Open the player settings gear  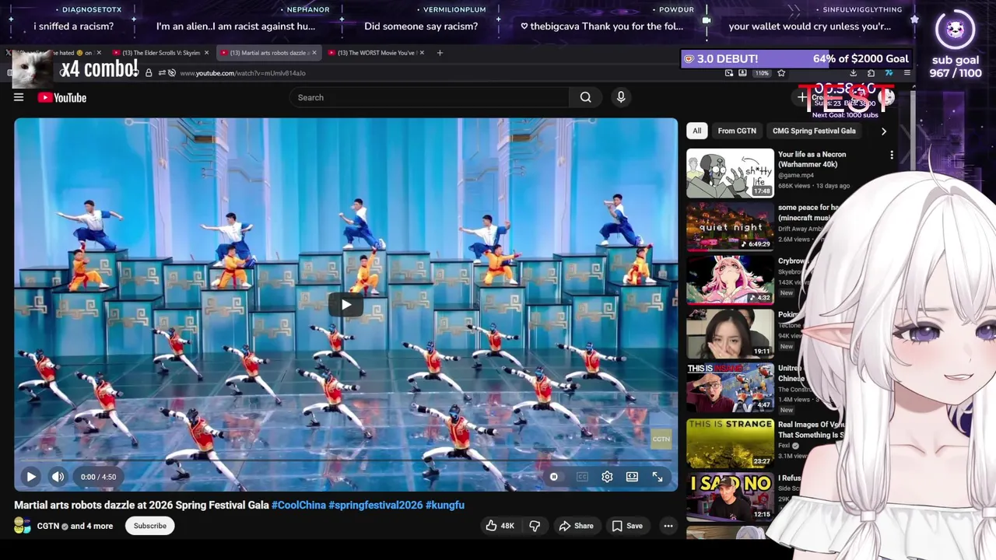tap(607, 477)
